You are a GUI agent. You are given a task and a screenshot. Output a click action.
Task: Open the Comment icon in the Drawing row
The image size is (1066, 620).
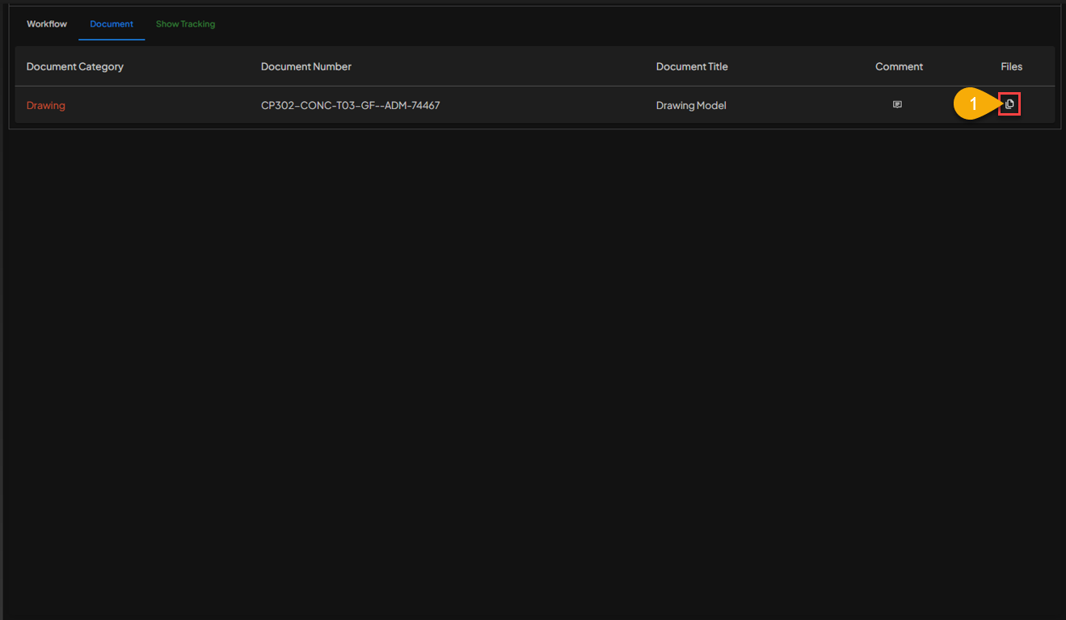[x=897, y=105]
